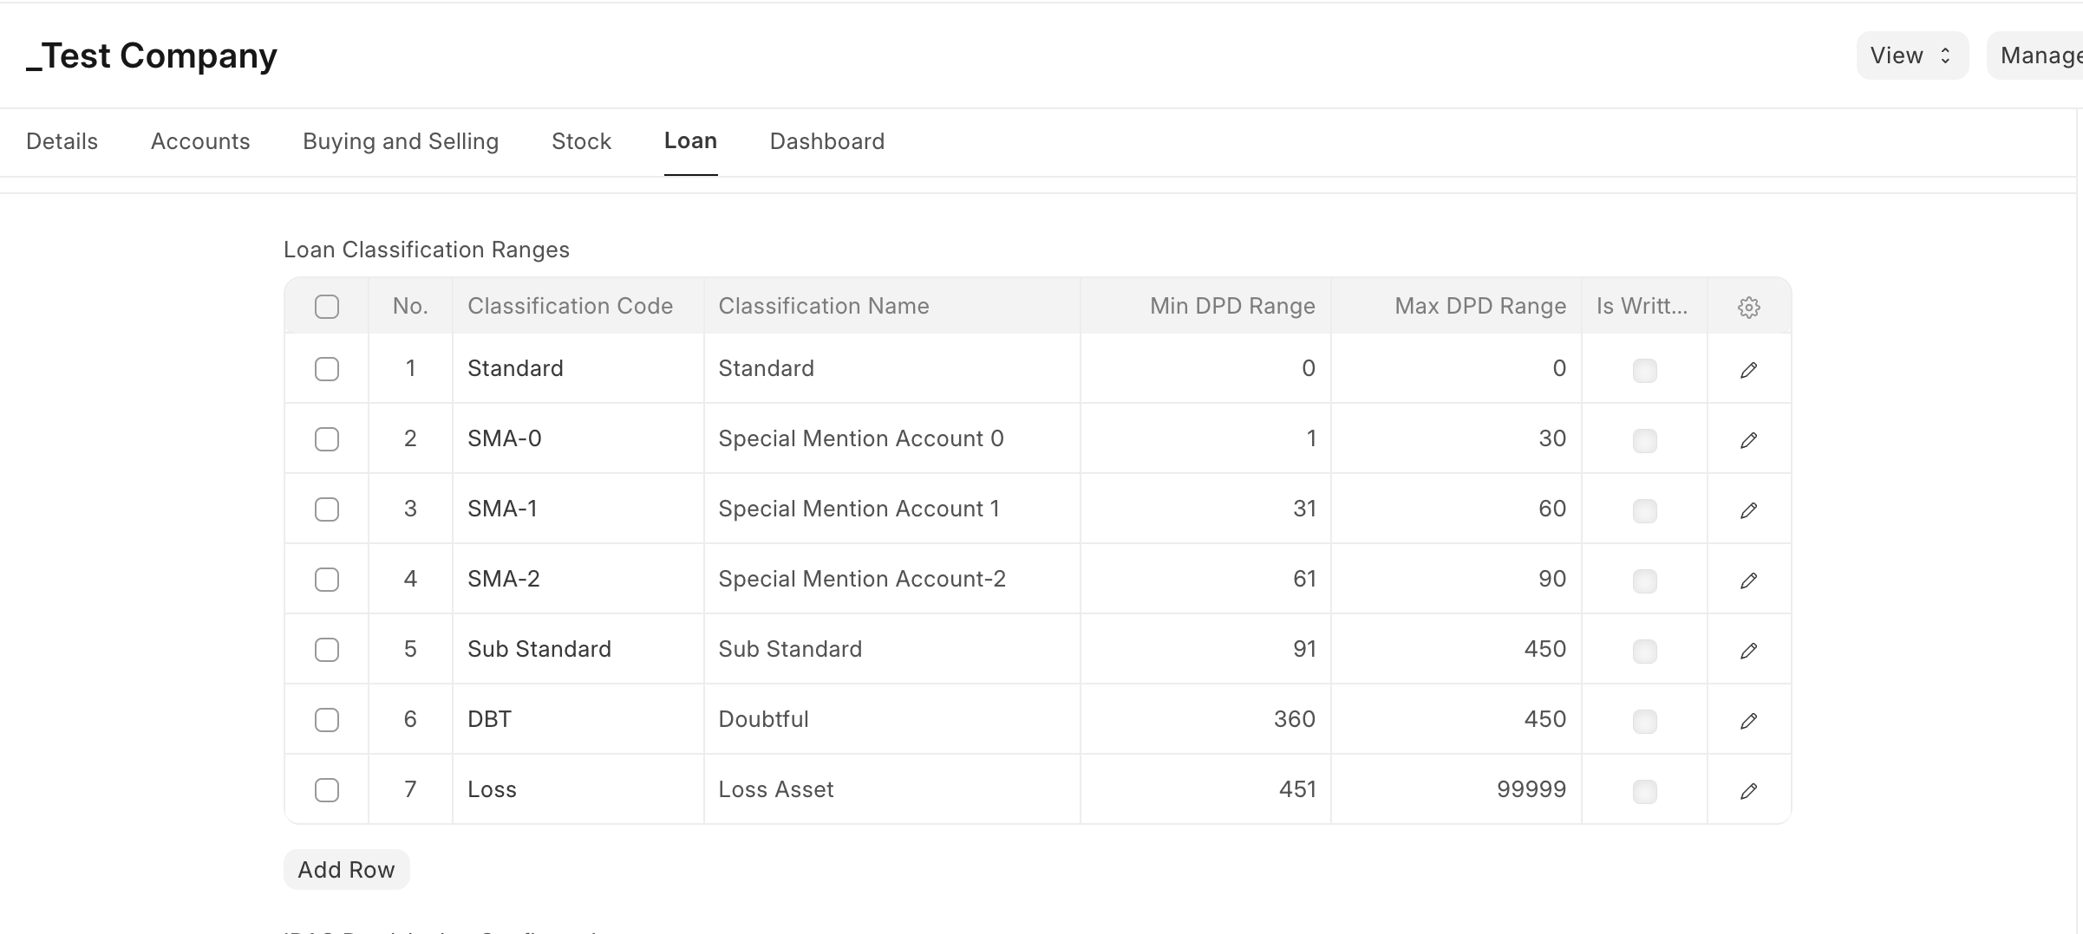Click Max DPD Range value 99999

(1531, 789)
